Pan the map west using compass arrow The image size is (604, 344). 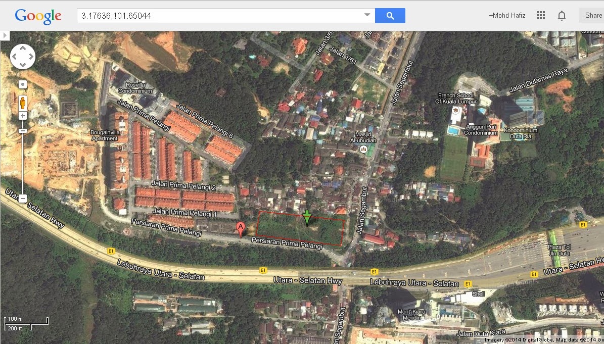[14, 57]
